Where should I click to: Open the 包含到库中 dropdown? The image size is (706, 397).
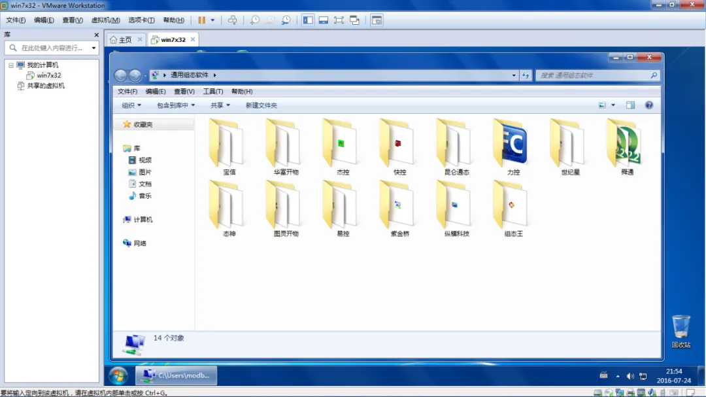(176, 105)
